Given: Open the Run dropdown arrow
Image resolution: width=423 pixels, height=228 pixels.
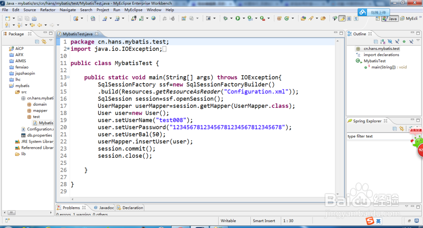Looking at the screenshot, I should (244, 18).
